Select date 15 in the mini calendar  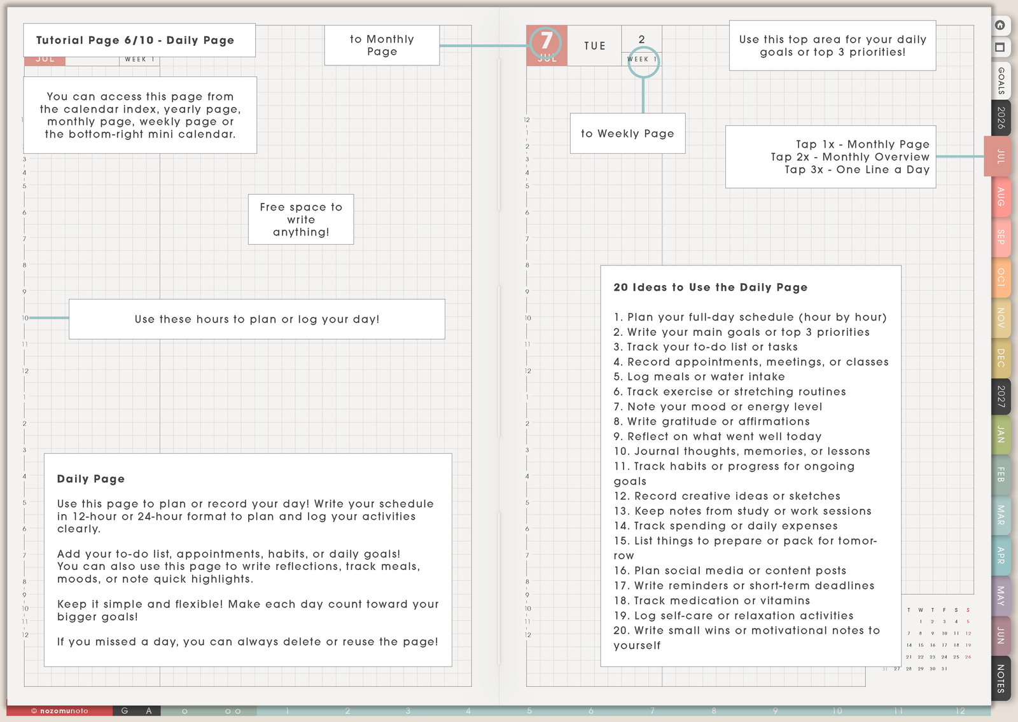921,645
